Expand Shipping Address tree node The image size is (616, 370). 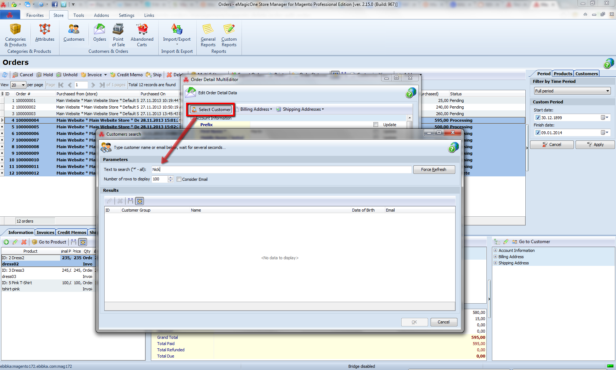pyautogui.click(x=495, y=263)
